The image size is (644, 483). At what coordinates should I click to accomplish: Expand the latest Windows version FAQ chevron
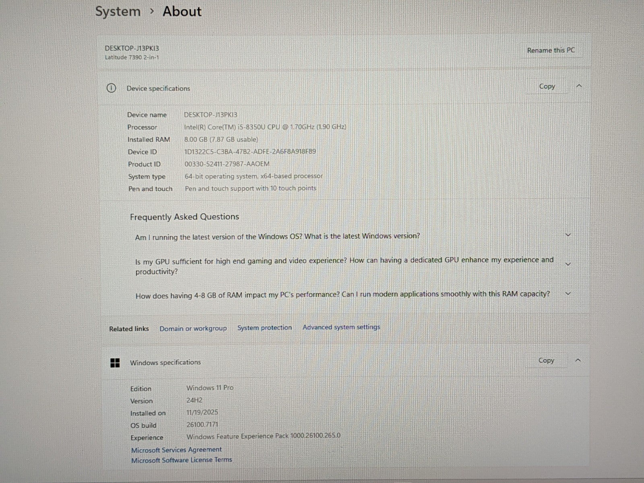[568, 235]
